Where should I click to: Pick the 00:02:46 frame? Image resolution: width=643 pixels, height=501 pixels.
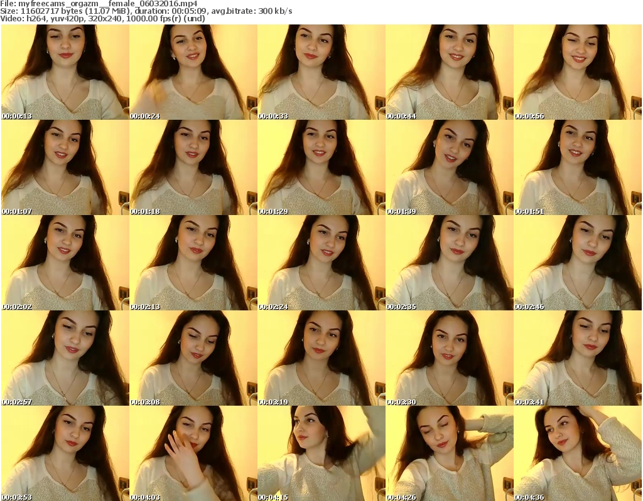click(x=578, y=263)
